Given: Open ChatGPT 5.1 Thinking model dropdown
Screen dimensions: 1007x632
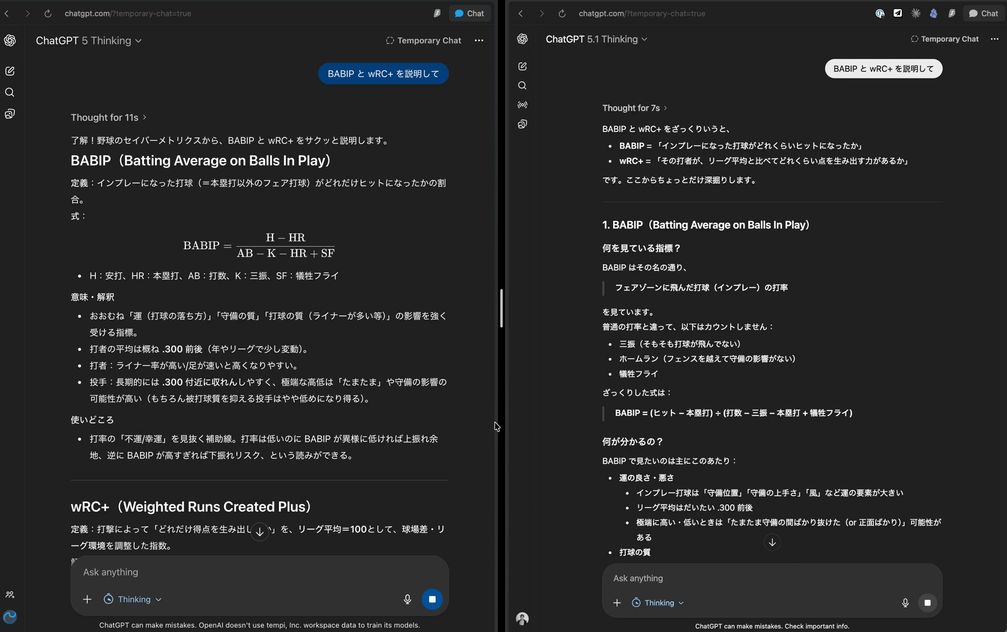Looking at the screenshot, I should [x=596, y=39].
